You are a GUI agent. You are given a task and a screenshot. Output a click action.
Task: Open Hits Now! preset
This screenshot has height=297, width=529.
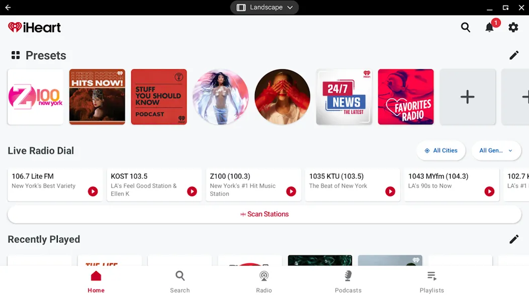(97, 97)
